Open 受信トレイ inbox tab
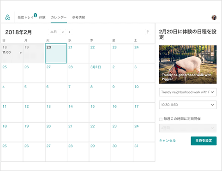The image size is (222, 171). point(25,18)
